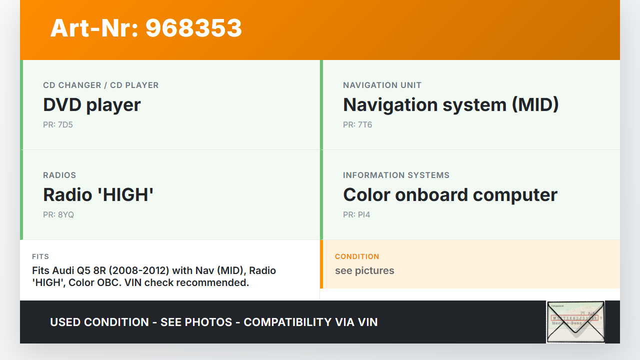
Task: Select the DVD player title
Action: pos(92,105)
